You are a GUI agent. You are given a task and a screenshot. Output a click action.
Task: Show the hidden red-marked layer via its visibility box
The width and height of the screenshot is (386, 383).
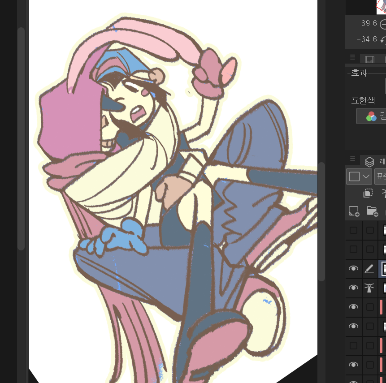(x=354, y=345)
